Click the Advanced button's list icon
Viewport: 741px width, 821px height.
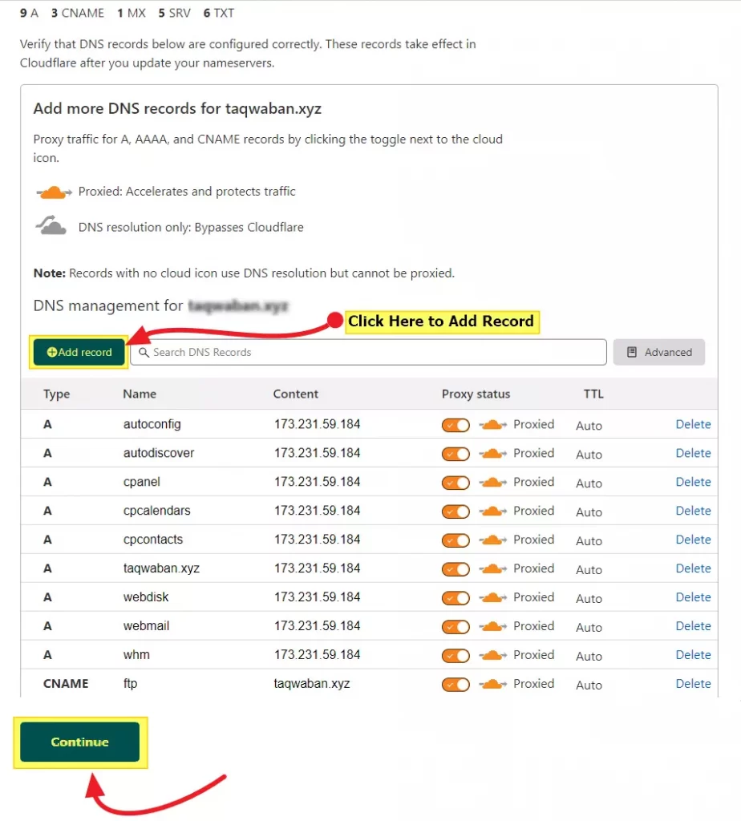point(632,352)
